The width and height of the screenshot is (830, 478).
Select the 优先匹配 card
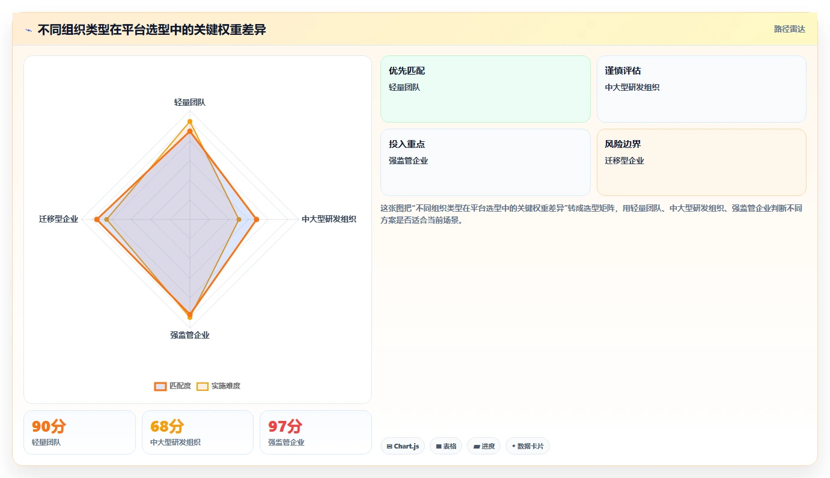[x=486, y=89]
